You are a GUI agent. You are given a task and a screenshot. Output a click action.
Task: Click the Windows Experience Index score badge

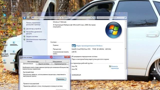(x=73, y=46)
